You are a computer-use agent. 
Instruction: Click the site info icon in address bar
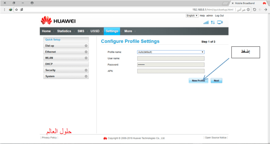point(249,9)
